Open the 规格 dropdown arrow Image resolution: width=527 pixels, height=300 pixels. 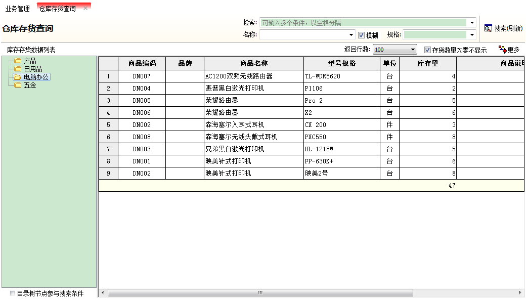(471, 35)
